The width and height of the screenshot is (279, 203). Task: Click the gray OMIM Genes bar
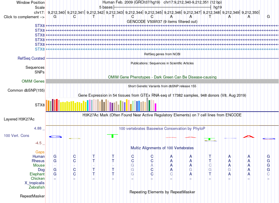click(162, 81)
